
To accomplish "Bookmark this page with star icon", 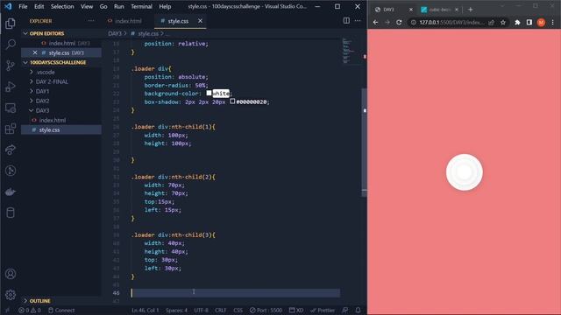I will click(503, 22).
